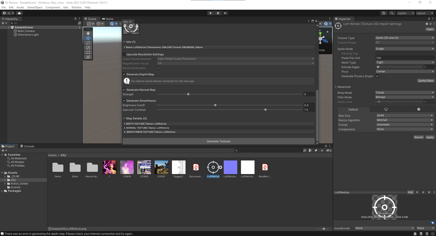Screen dimensions: 436x236
Task: Select the Move tool in Scene toolbar
Action: pyautogui.click(x=88, y=38)
